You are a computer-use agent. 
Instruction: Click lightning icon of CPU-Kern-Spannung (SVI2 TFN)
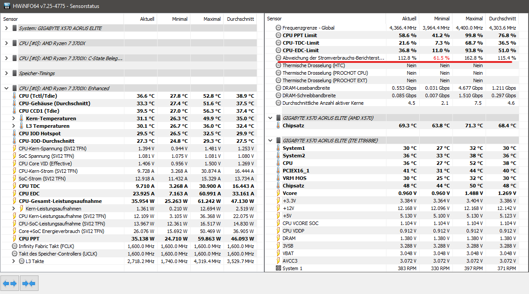pos(15,149)
